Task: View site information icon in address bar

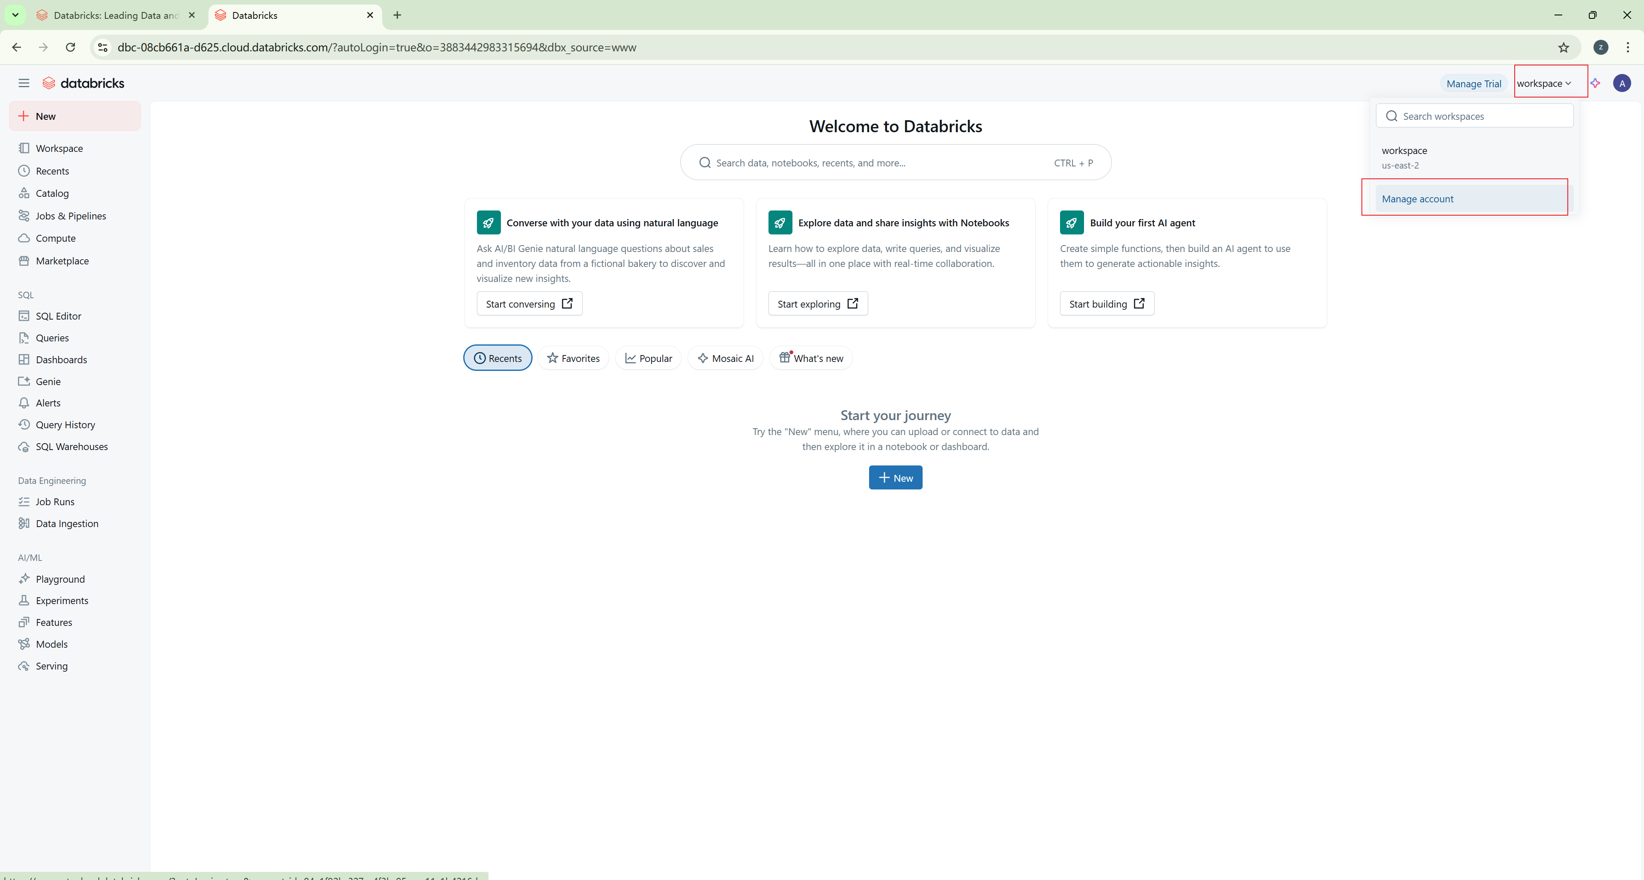Action: coord(103,47)
